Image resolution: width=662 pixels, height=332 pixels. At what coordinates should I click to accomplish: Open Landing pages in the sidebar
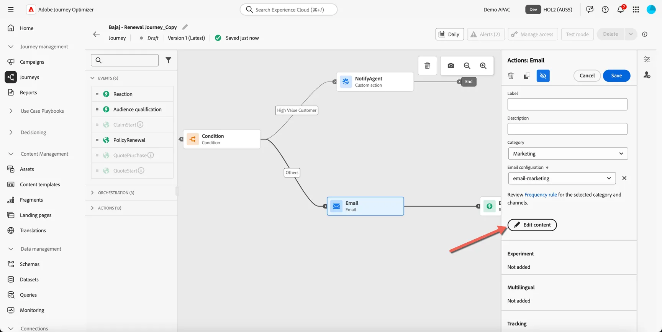[36, 215]
